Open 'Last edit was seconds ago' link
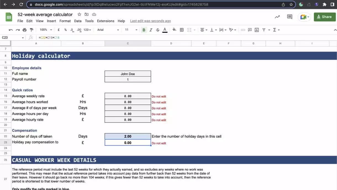337x190 pixels. click(150, 21)
